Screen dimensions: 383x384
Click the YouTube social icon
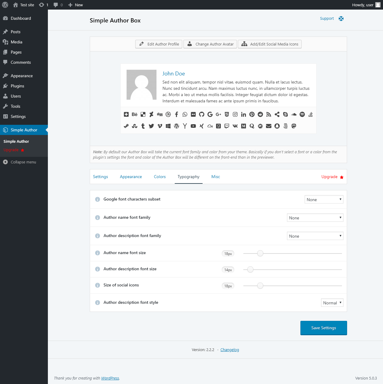(x=193, y=126)
